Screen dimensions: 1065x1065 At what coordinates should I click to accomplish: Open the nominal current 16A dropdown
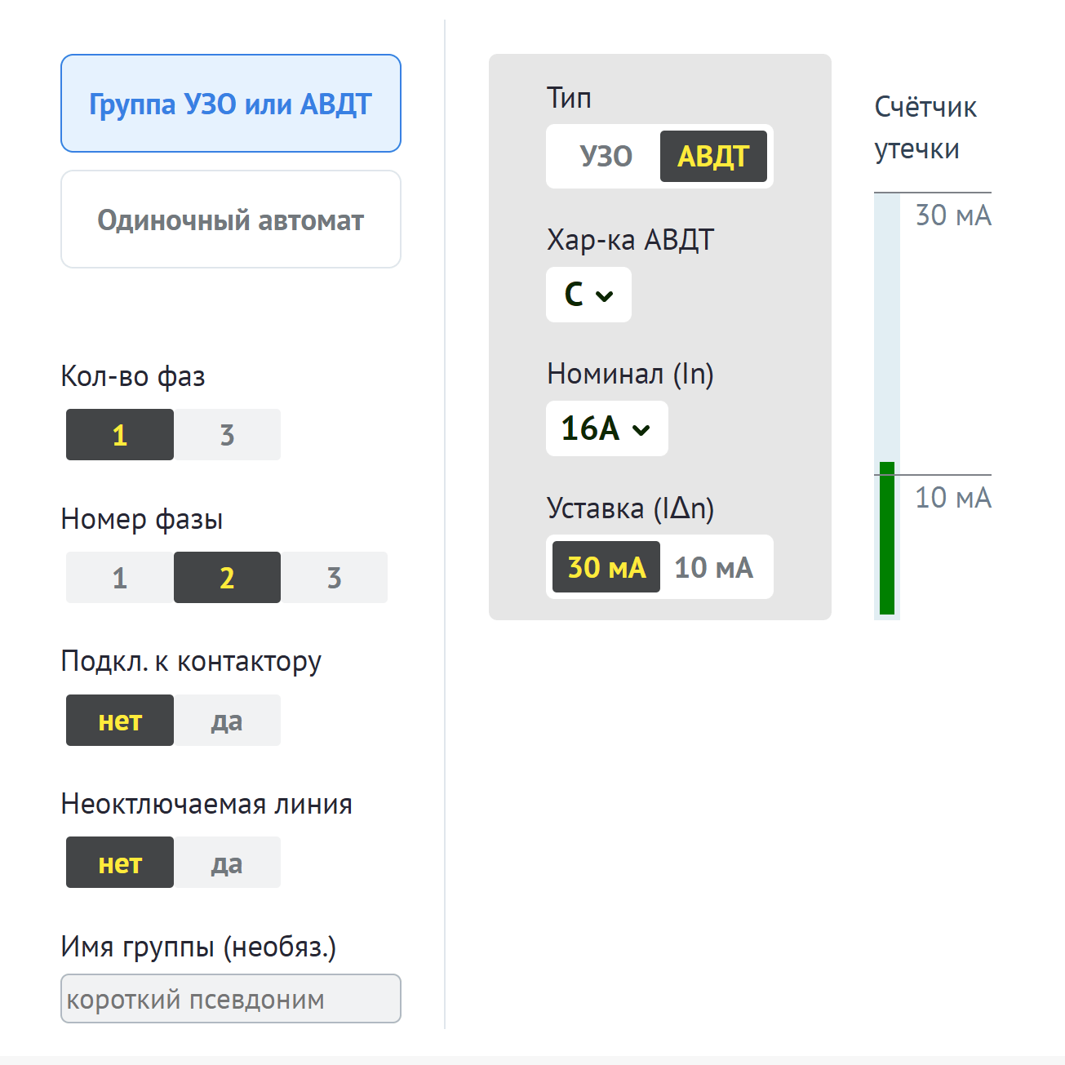click(607, 428)
